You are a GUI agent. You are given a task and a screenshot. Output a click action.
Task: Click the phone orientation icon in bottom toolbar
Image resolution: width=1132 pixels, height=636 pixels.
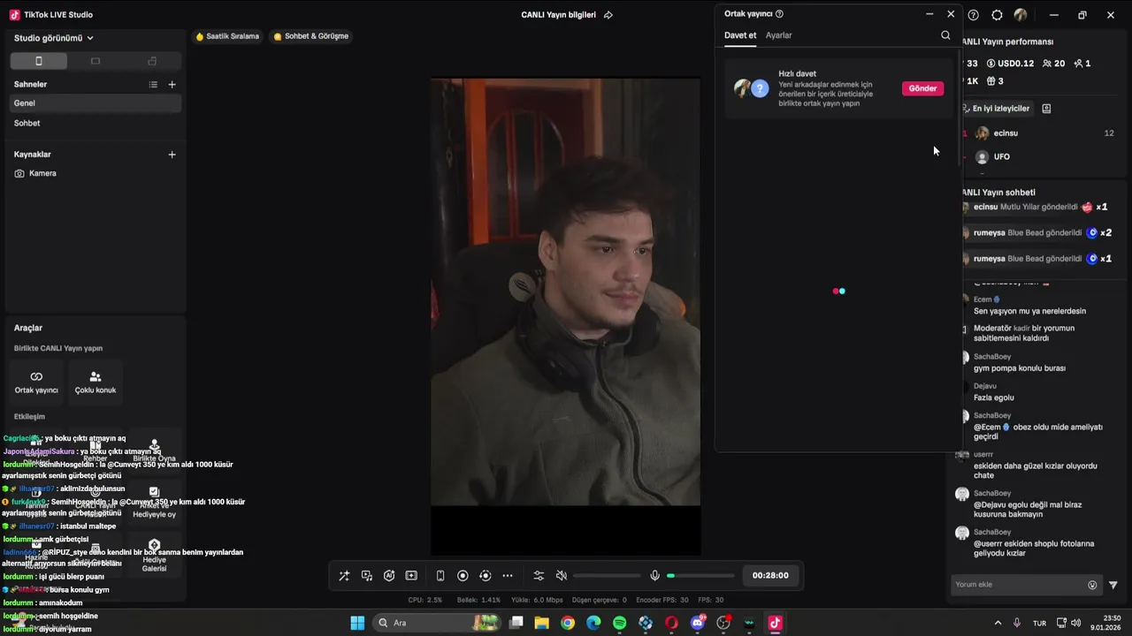440,575
